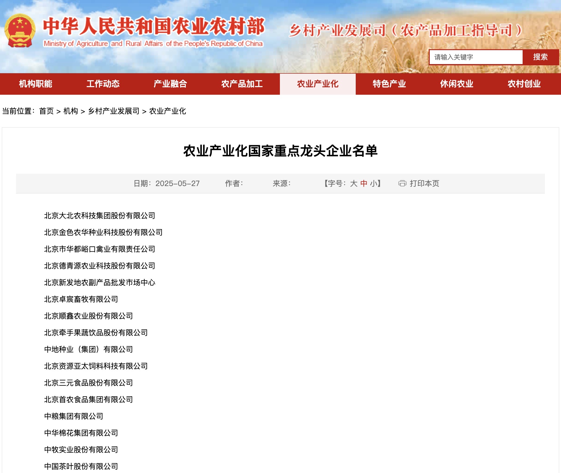Focus the 请输入关键字 search field

coord(476,57)
